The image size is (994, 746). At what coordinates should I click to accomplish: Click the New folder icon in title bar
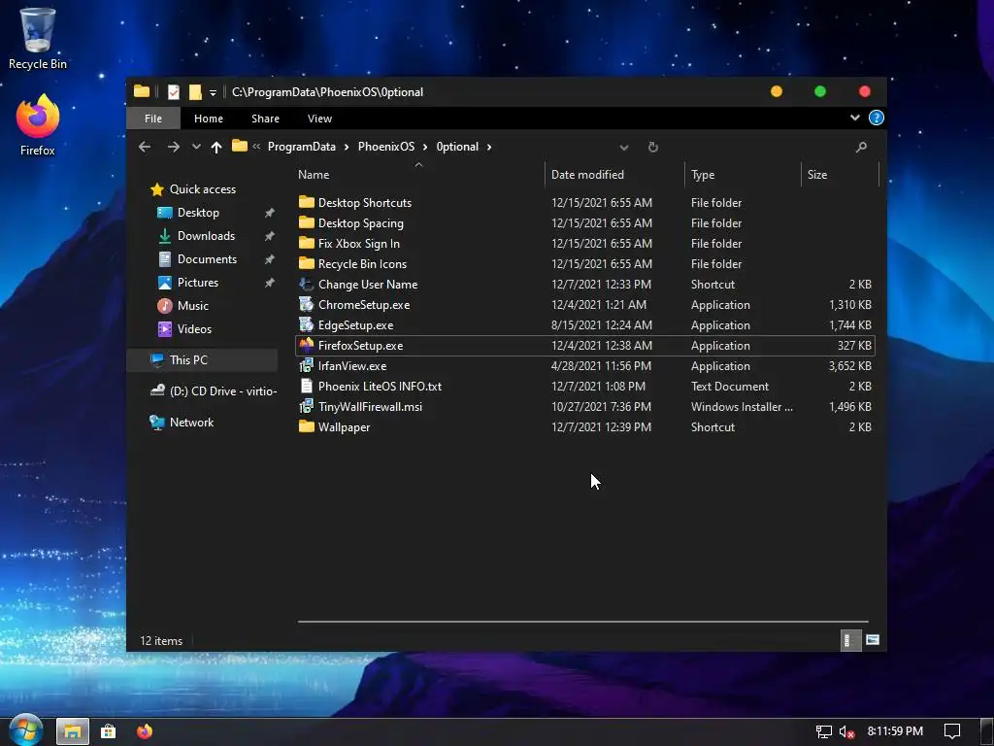[x=195, y=92]
